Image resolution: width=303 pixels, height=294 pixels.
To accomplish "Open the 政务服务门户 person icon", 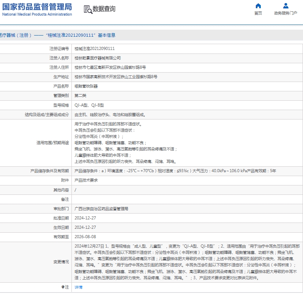I will (286, 6).
